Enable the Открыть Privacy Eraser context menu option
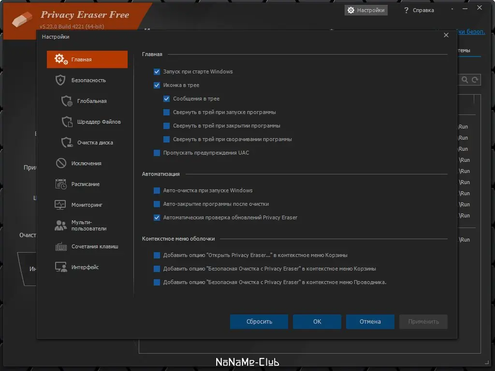 point(157,255)
